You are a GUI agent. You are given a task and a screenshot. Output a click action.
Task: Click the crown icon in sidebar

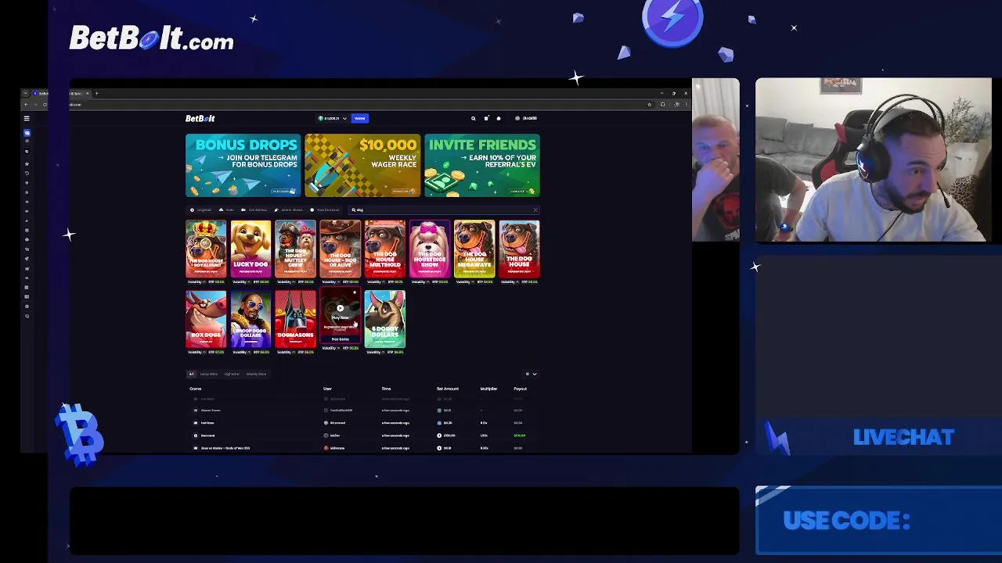27,268
